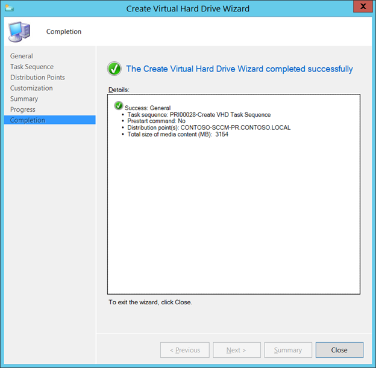This screenshot has height=368, width=376.
Task: Click the Previous button
Action: 184,350
